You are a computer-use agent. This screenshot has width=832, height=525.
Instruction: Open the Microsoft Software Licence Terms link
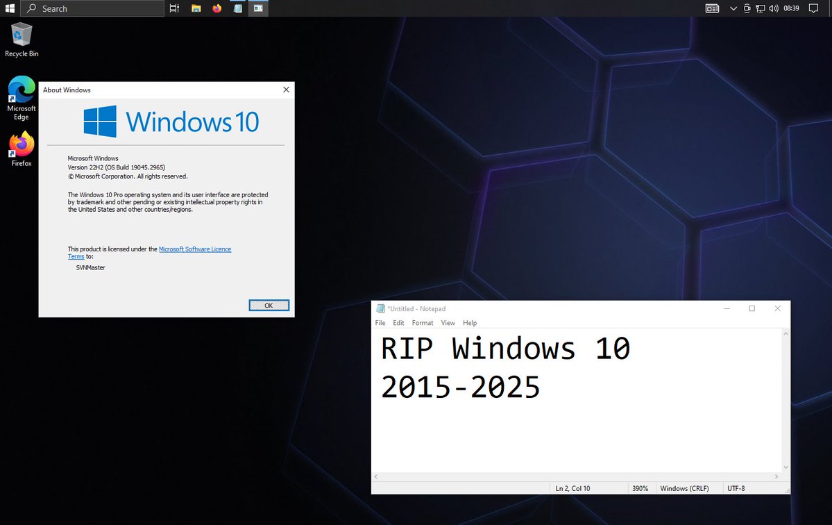click(x=195, y=249)
